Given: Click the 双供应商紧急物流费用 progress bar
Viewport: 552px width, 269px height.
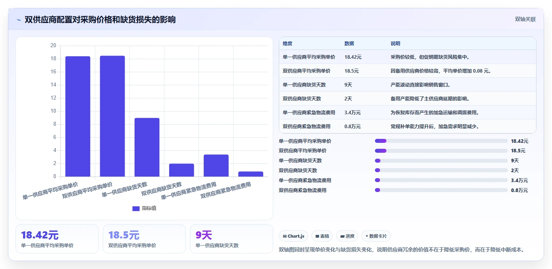Looking at the screenshot, I should (441, 190).
